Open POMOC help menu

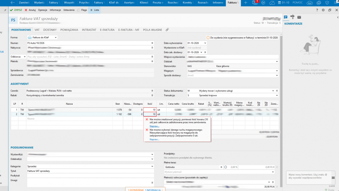pos(298,3)
